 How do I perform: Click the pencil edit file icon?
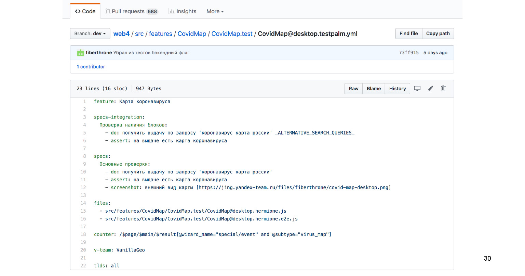430,89
